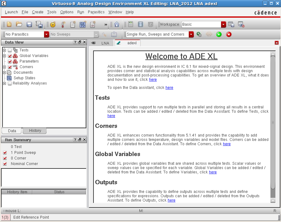Toggle the Global Variables checkbox

click(10, 56)
